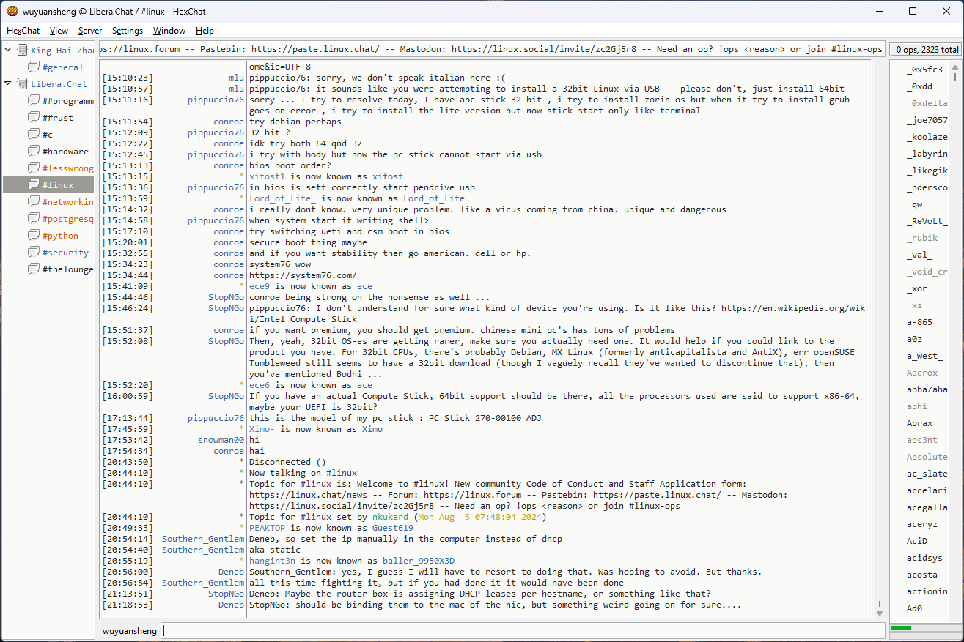Click the Libera.Chat server icon
964x642 pixels.
(x=22, y=84)
